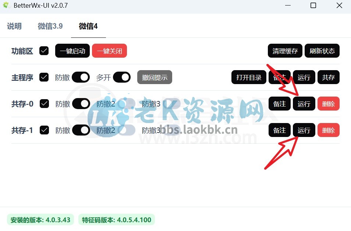The image size is (351, 231).
Task: Open the 撤回提示 gray button
Action: click(x=155, y=77)
